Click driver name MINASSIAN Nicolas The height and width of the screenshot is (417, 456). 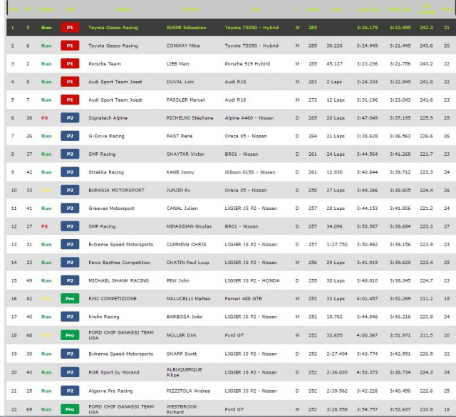tap(189, 226)
